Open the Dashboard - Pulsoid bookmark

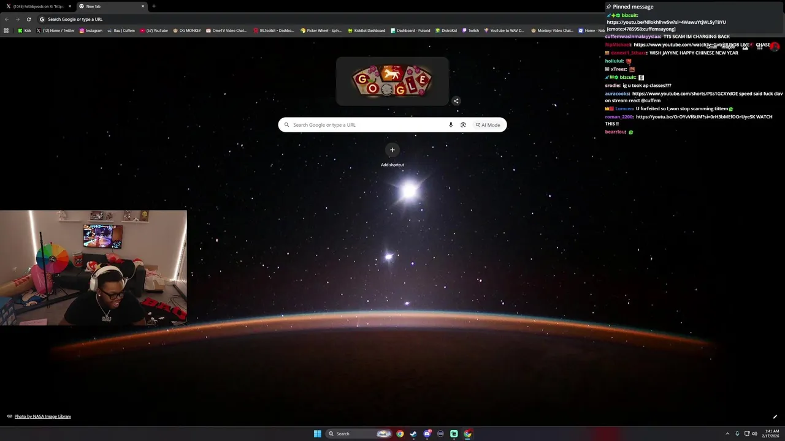click(x=410, y=30)
